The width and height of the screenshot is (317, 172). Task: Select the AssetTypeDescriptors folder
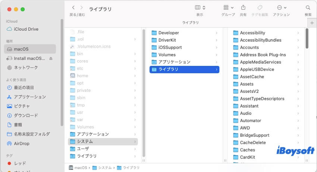(266, 99)
